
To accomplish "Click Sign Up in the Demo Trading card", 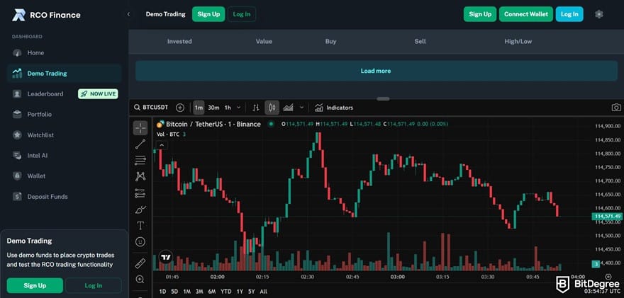I will click(35, 286).
